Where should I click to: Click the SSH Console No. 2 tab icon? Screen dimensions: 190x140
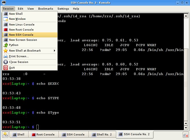pyautogui.click(x=120, y=134)
